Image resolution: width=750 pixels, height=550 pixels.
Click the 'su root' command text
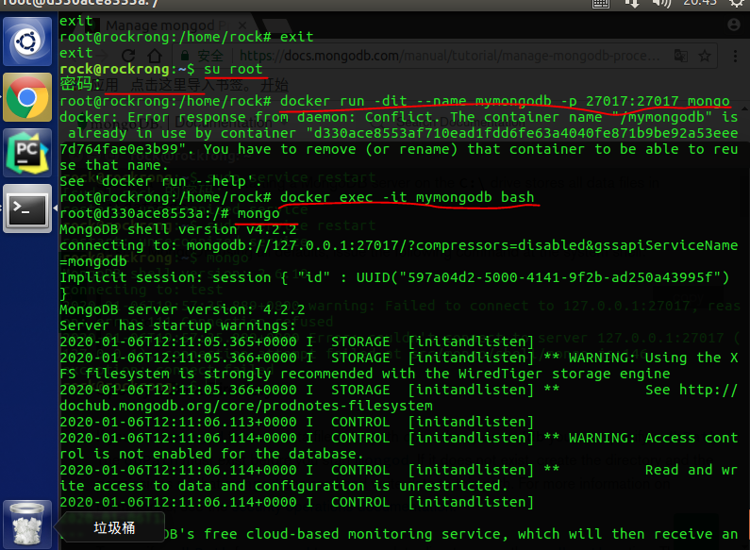point(233,69)
